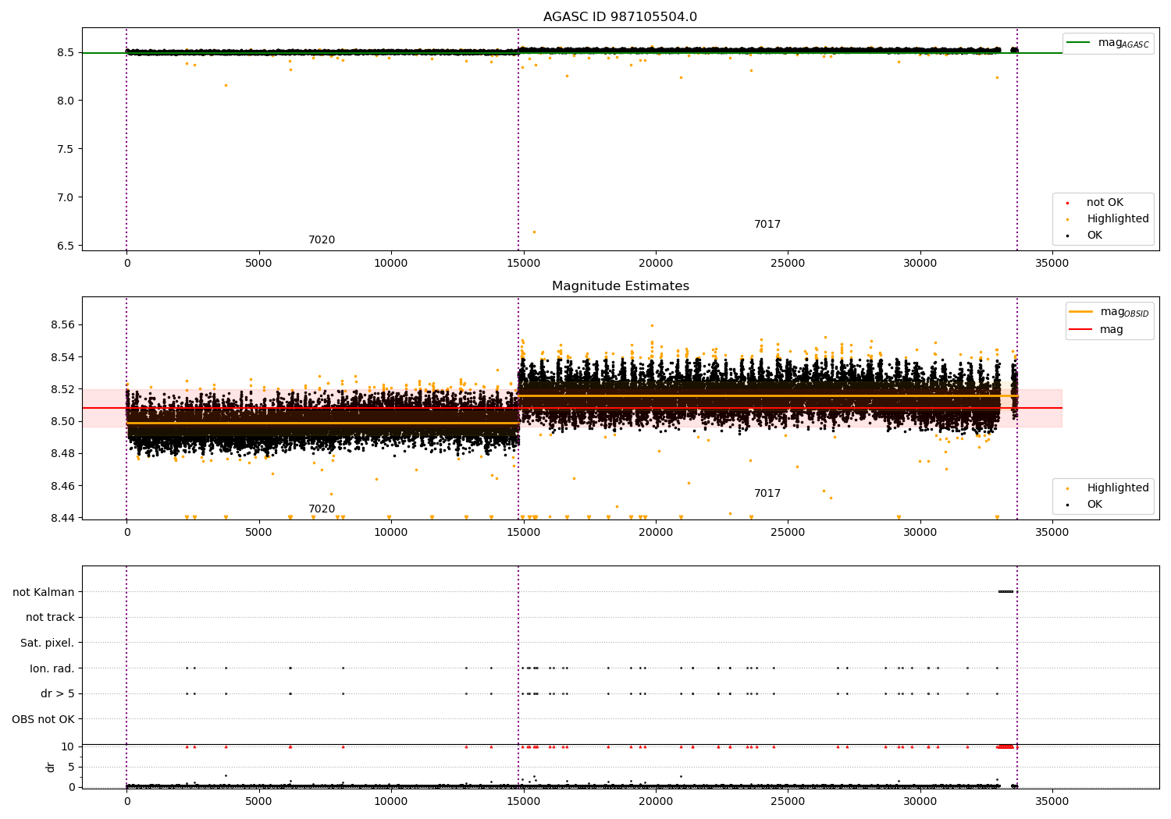Click the '7.0' y-axis tick label

(x=66, y=197)
